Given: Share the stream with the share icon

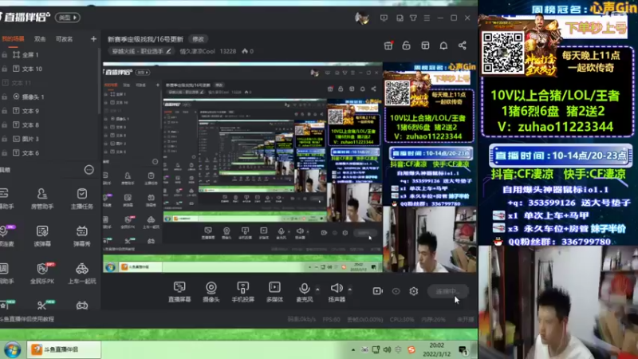Looking at the screenshot, I should [463, 45].
